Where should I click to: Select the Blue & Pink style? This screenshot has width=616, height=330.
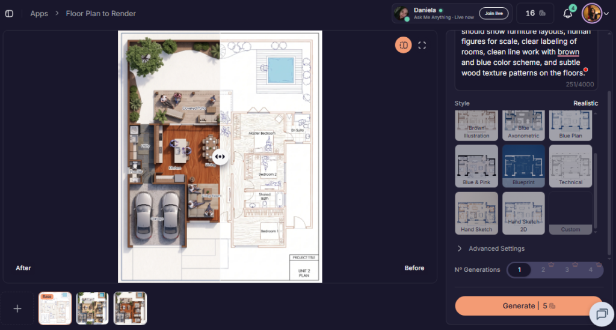[476, 166]
